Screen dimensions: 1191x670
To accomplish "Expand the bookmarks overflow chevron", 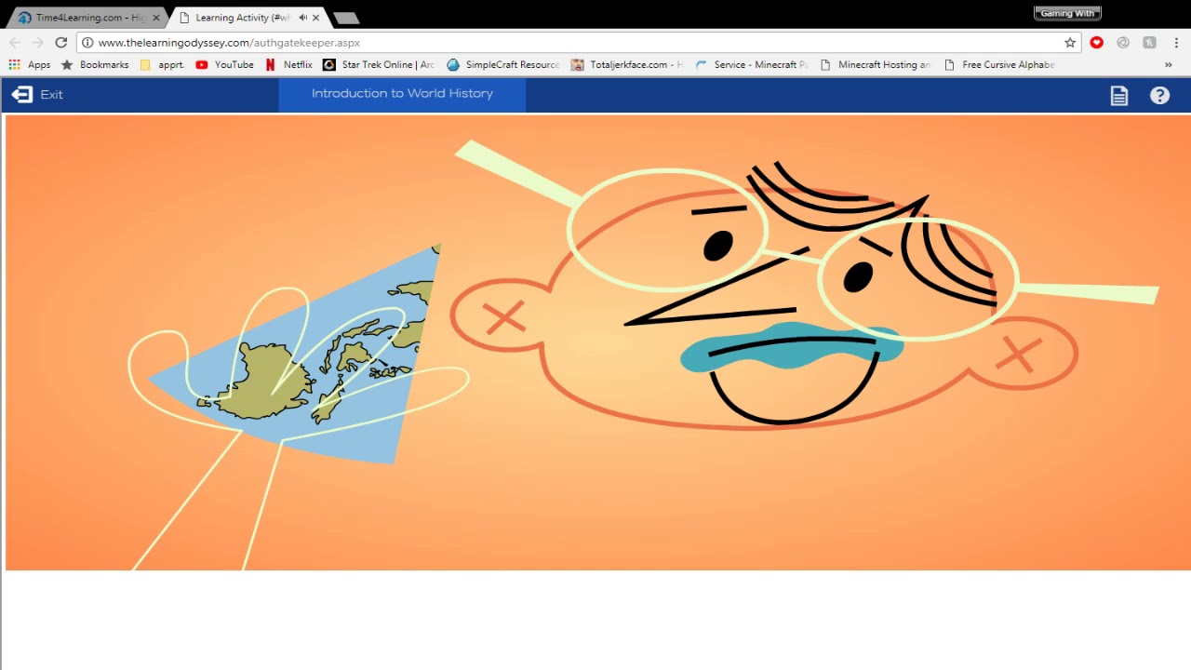I will point(1169,65).
